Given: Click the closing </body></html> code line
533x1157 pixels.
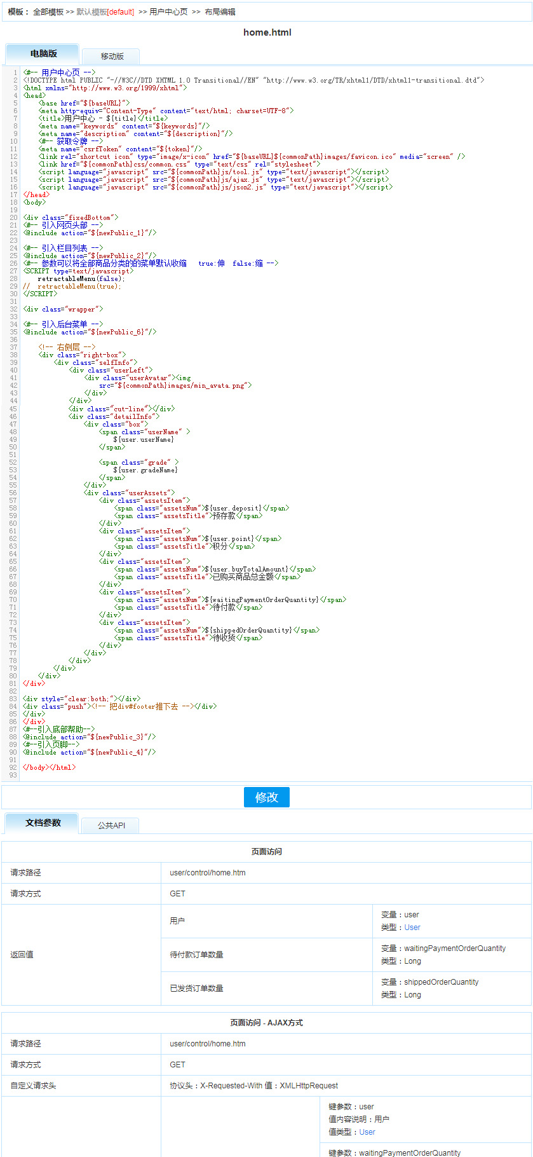Looking at the screenshot, I should pyautogui.click(x=50, y=767).
